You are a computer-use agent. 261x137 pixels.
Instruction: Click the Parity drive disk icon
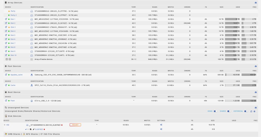point(32,11)
